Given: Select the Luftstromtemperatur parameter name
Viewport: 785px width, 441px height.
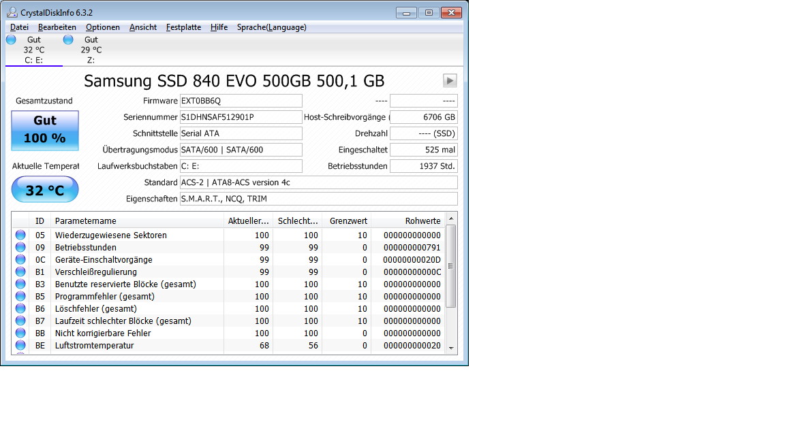Looking at the screenshot, I should point(94,346).
